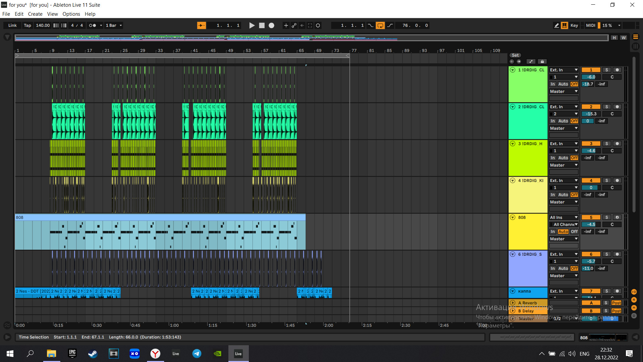
Task: Set 808 track monitoring to Auto
Action: [x=563, y=232]
